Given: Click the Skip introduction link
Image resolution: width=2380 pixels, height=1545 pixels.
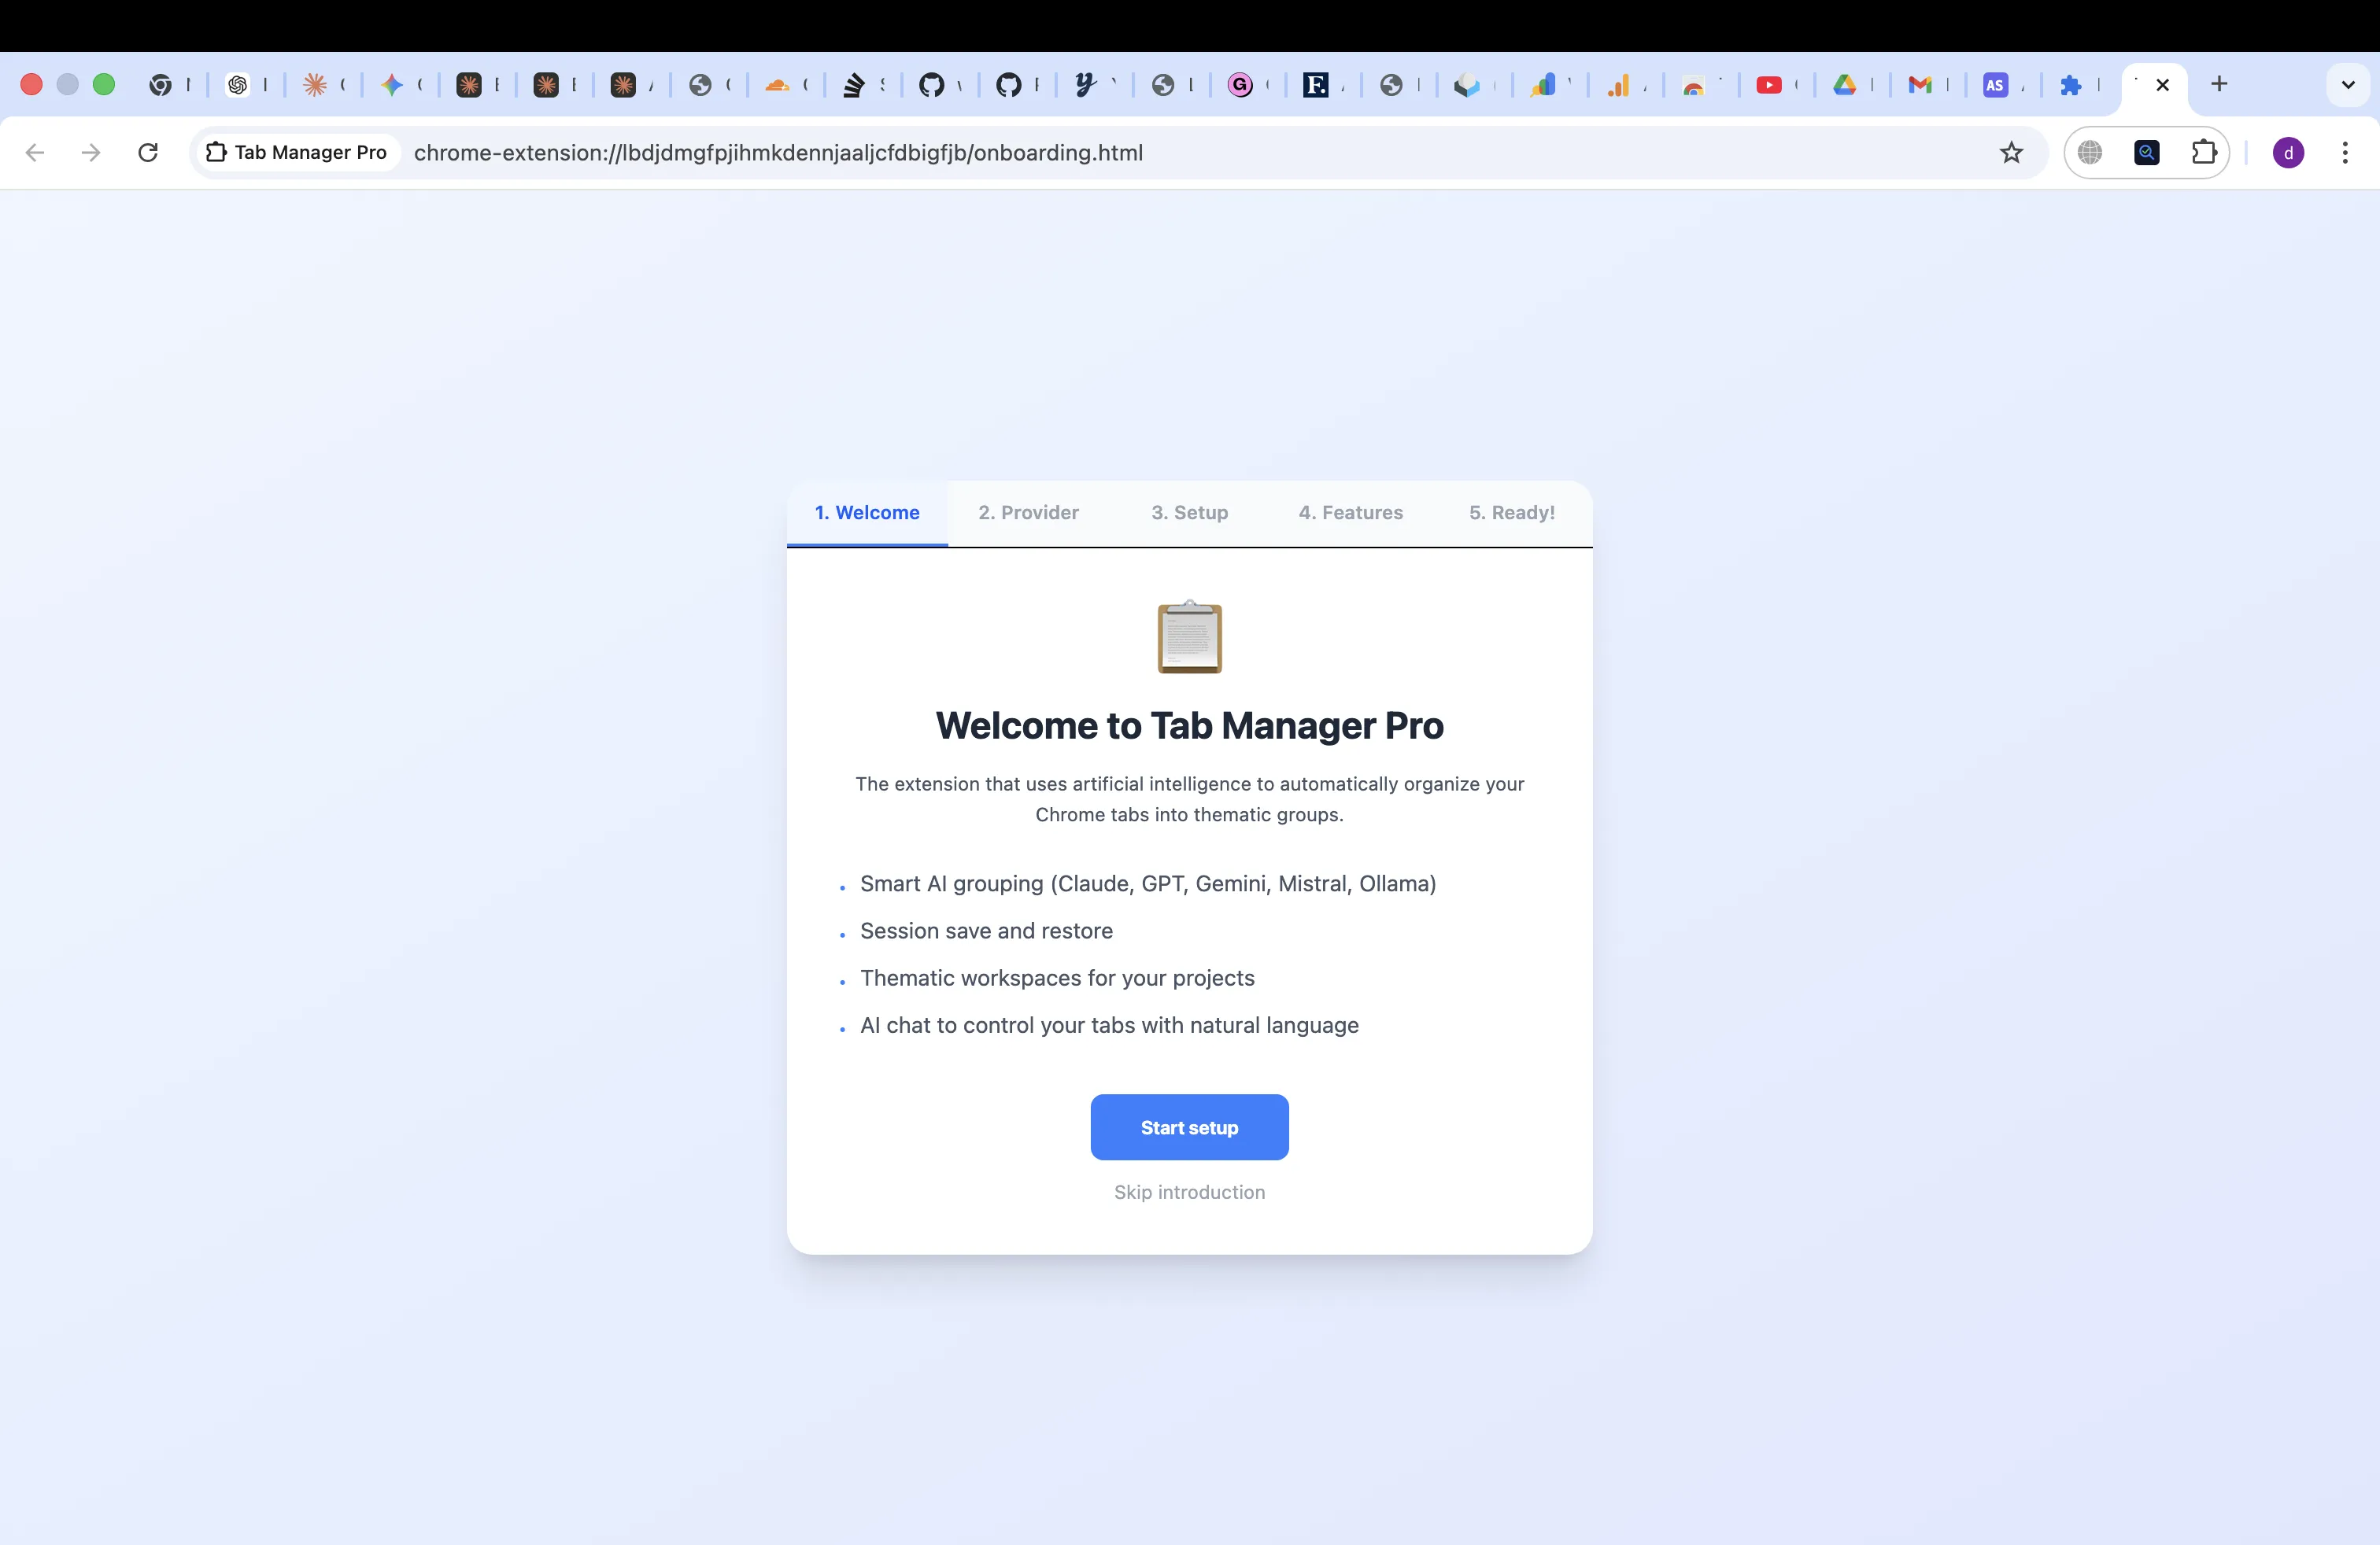Looking at the screenshot, I should point(1189,1193).
